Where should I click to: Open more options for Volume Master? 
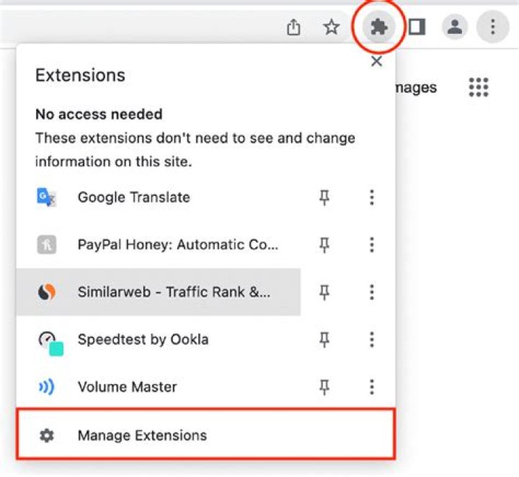(372, 387)
